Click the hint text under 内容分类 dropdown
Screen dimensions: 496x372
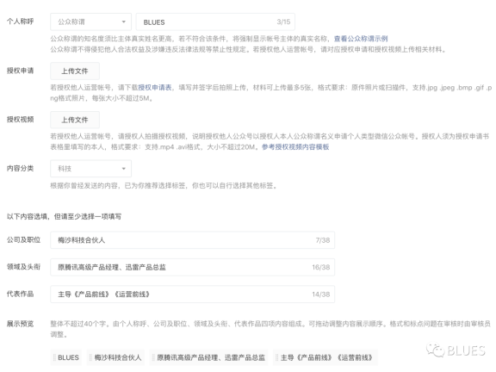[164, 186]
